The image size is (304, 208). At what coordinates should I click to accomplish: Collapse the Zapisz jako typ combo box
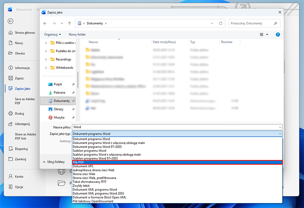pyautogui.click(x=280, y=134)
